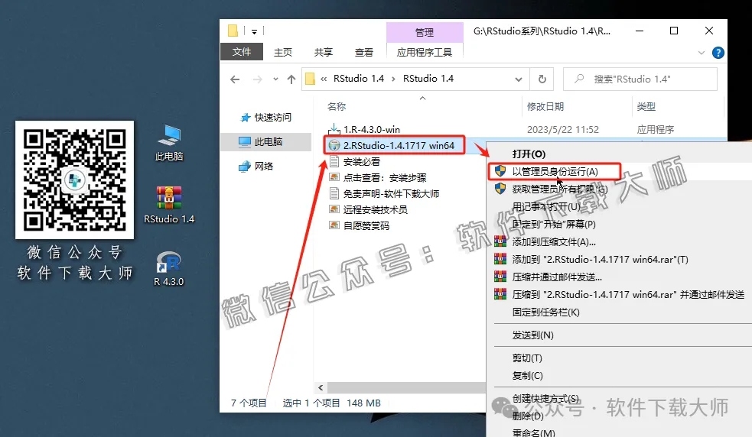Sort by the 名称 column header
This screenshot has height=437, width=752.
[336, 106]
